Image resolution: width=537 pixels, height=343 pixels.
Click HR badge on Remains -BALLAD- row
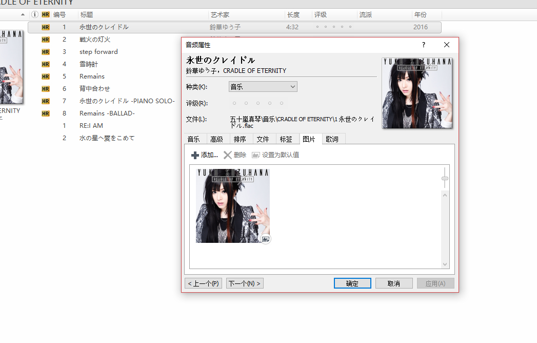pyautogui.click(x=46, y=113)
